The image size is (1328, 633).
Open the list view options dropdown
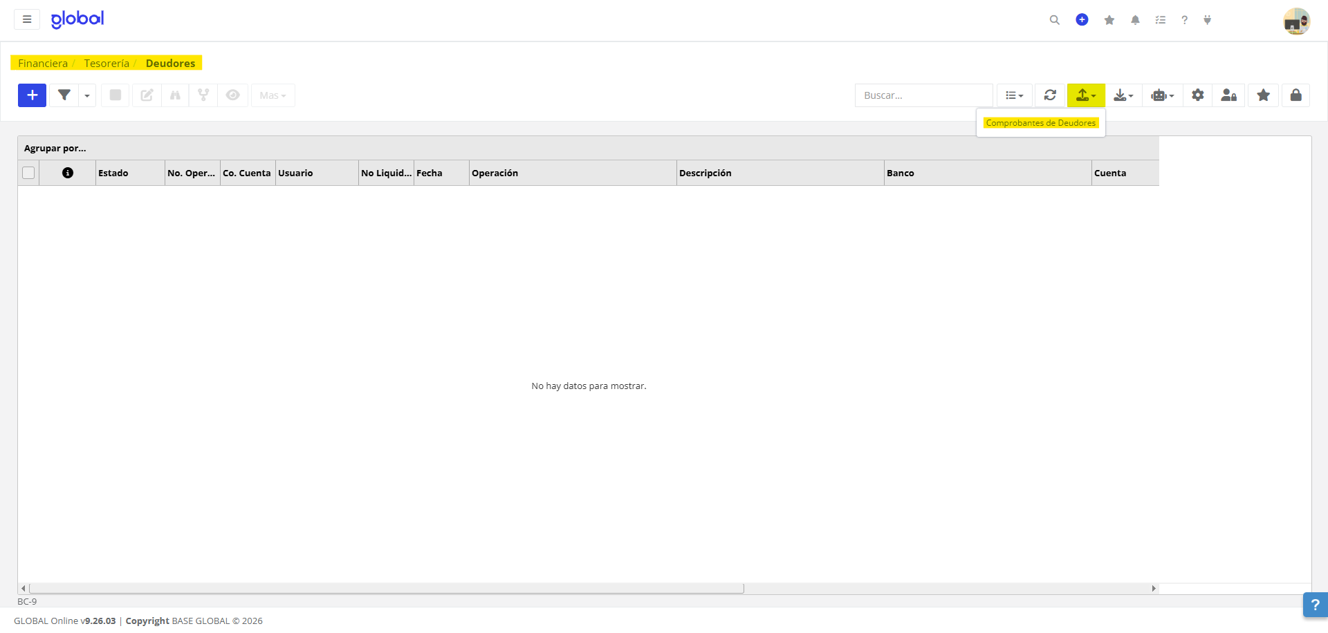(x=1014, y=95)
